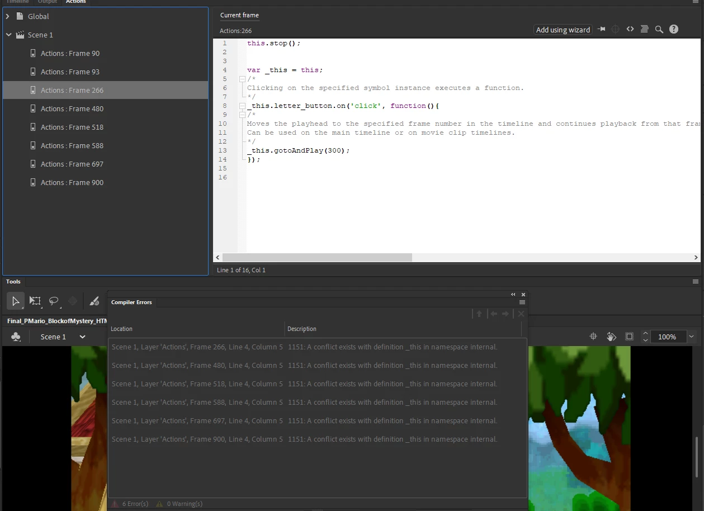Select the Current frame tab
Image resolution: width=704 pixels, height=511 pixels.
pos(239,15)
